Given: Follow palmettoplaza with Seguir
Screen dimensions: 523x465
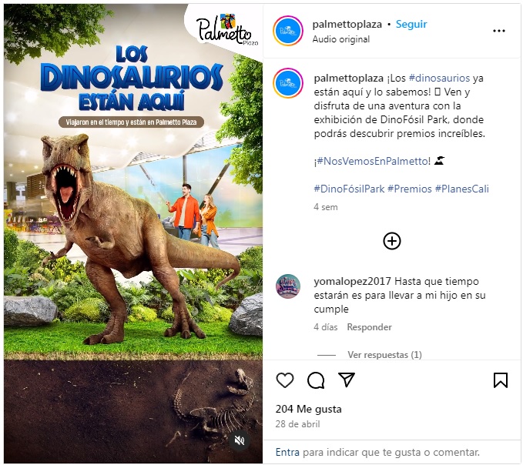Looking at the screenshot, I should click(411, 24).
